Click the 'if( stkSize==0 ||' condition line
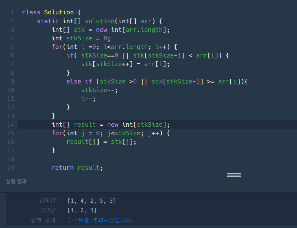297x228 pixels. click(148, 55)
